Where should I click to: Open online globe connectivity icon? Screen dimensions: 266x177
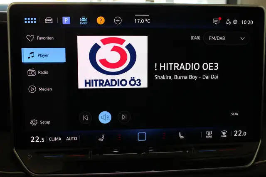[235, 22]
